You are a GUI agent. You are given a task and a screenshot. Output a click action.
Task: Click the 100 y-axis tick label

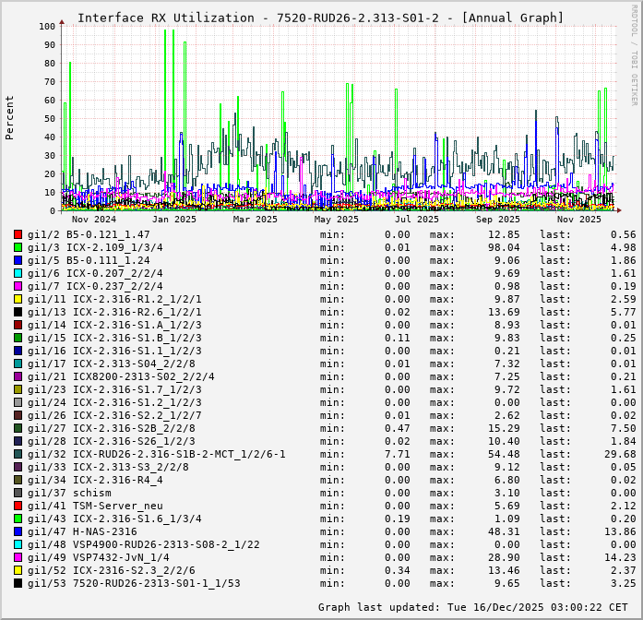47,27
